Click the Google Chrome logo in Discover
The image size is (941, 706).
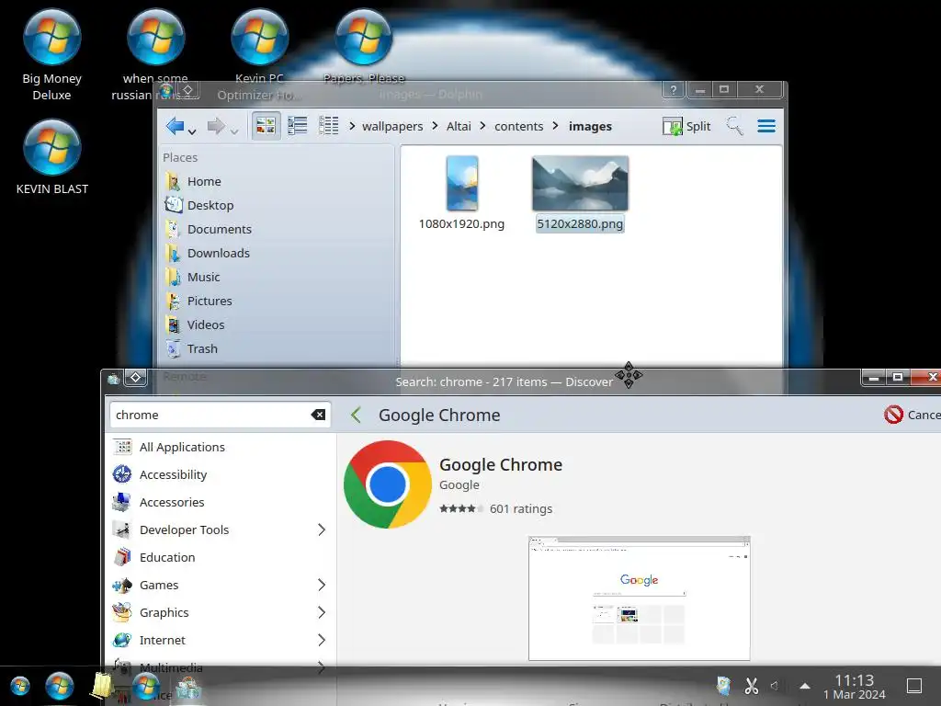[388, 484]
